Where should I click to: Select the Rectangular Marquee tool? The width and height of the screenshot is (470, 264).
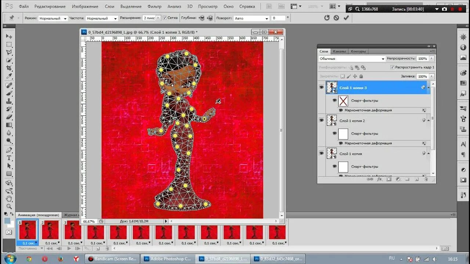[9, 44]
